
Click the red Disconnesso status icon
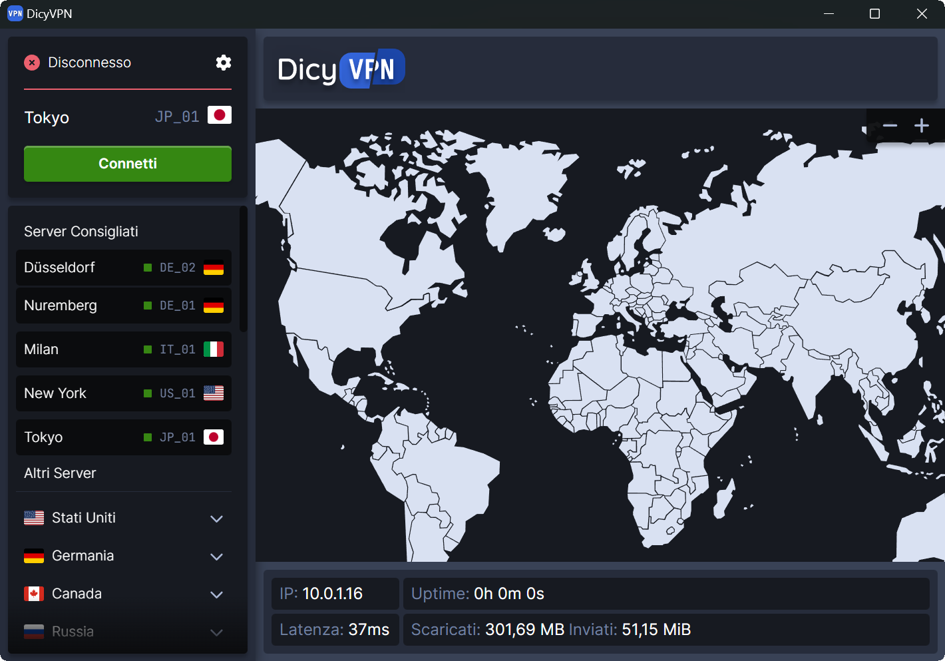coord(32,63)
